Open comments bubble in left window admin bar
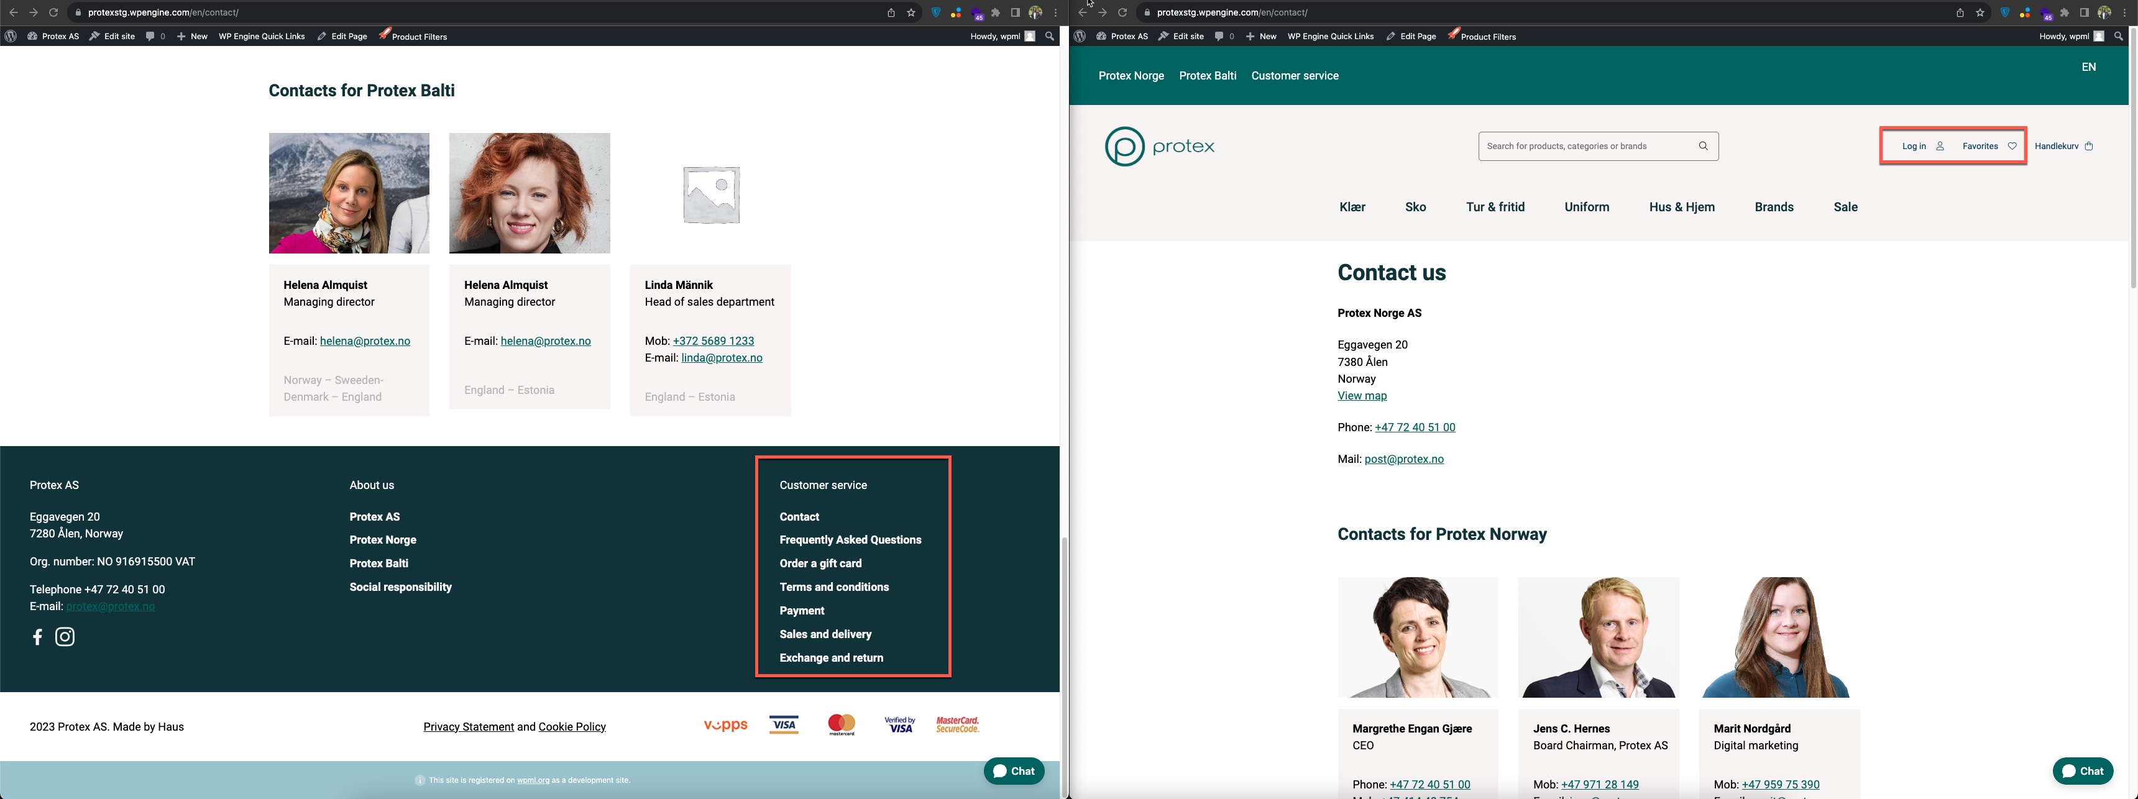The height and width of the screenshot is (799, 2138). (x=155, y=37)
